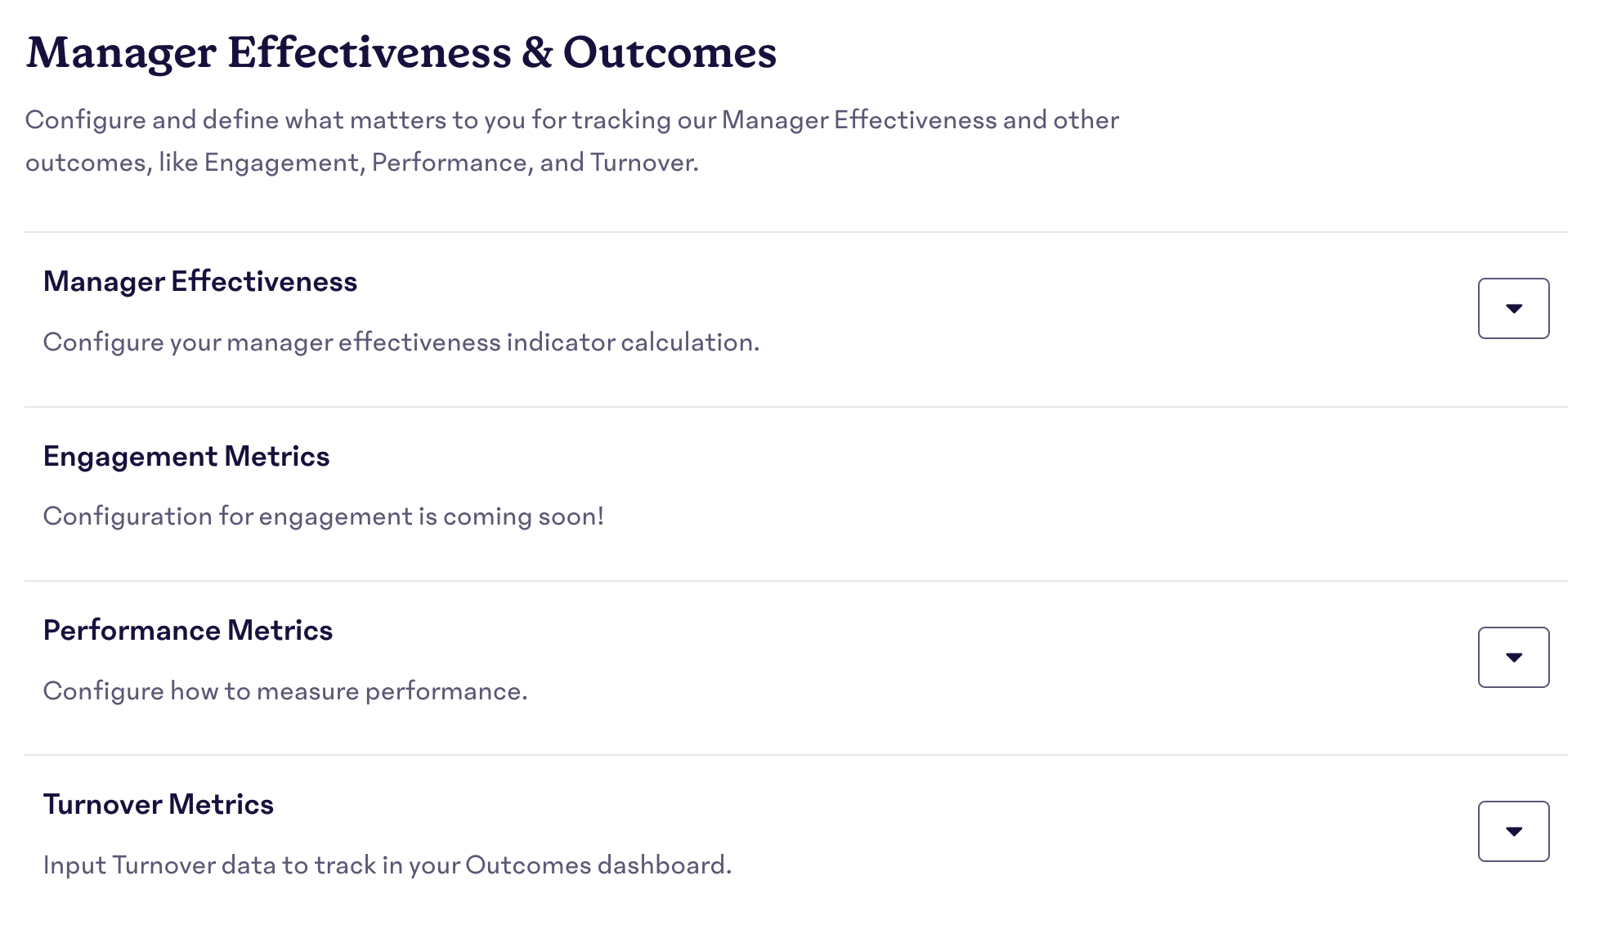Click the Performance Metrics heading
Screen dimensions: 1599x938
[188, 630]
